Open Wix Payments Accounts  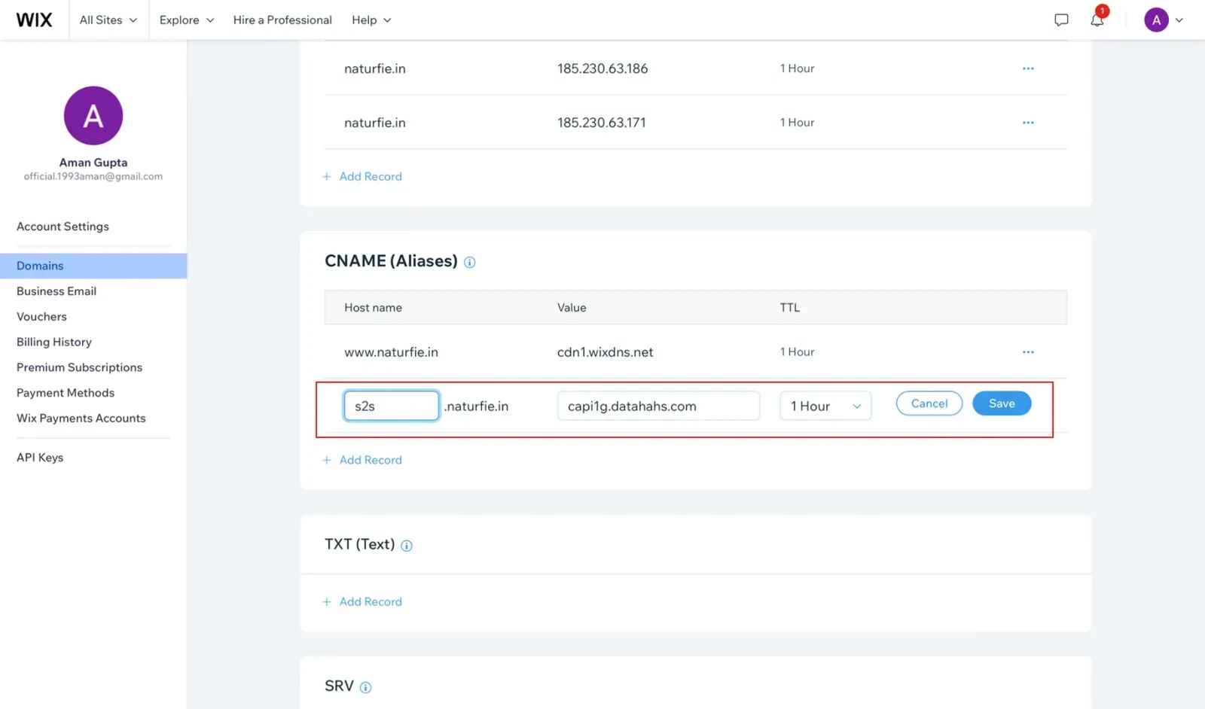(81, 418)
